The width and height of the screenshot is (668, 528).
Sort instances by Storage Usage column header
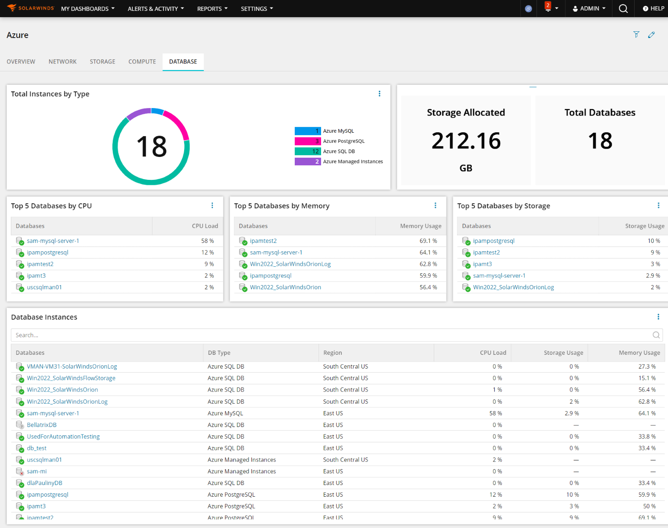pos(549,353)
